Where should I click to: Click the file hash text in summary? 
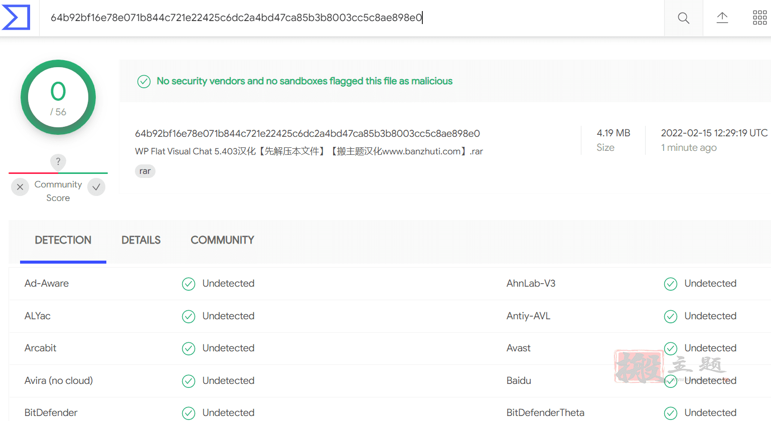(x=307, y=133)
